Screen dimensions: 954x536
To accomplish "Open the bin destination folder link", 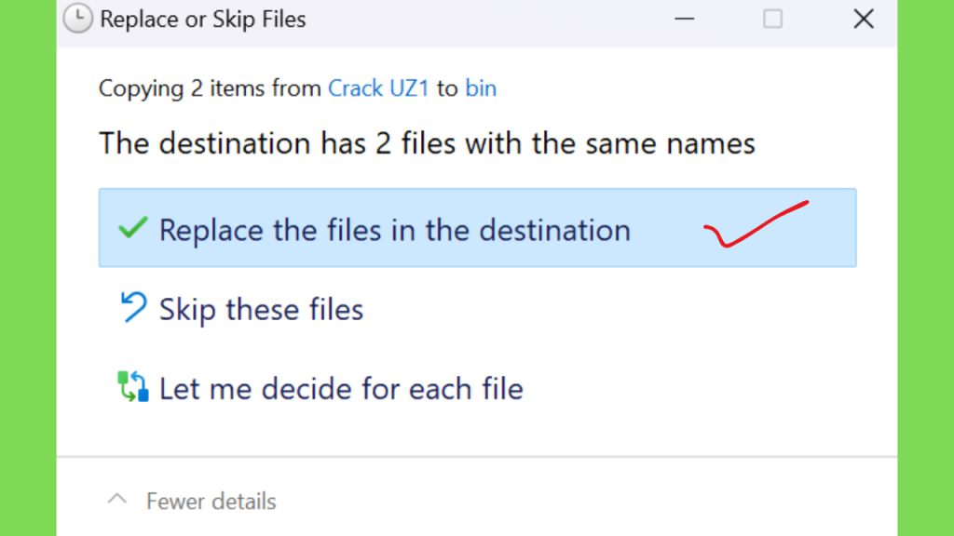I will [x=481, y=88].
